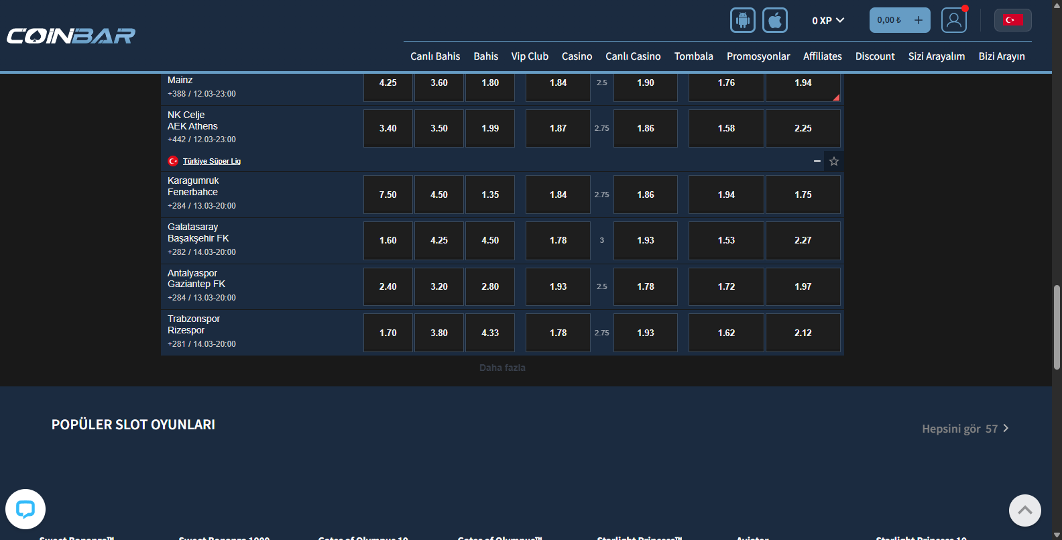1062x540 pixels.
Task: Select 7.50 odds for Karagumruk win
Action: (388, 195)
